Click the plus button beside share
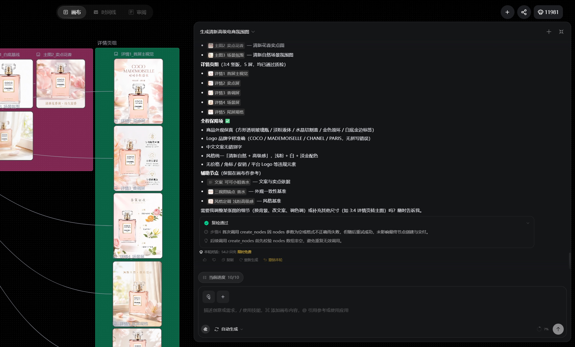 tap(507, 12)
